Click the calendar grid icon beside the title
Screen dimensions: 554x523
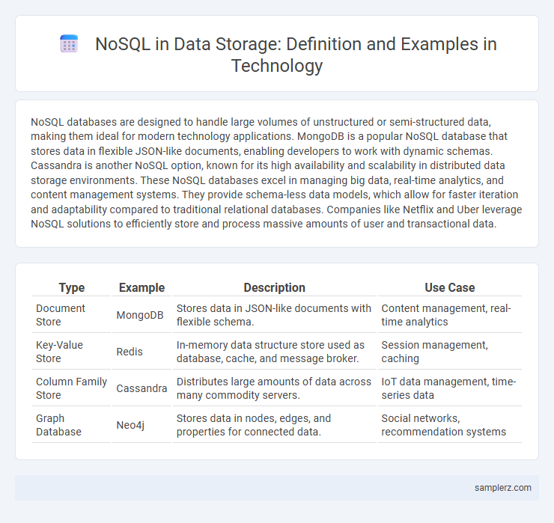[x=69, y=43]
